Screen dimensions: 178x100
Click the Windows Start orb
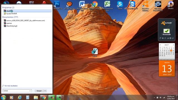(3, 97)
